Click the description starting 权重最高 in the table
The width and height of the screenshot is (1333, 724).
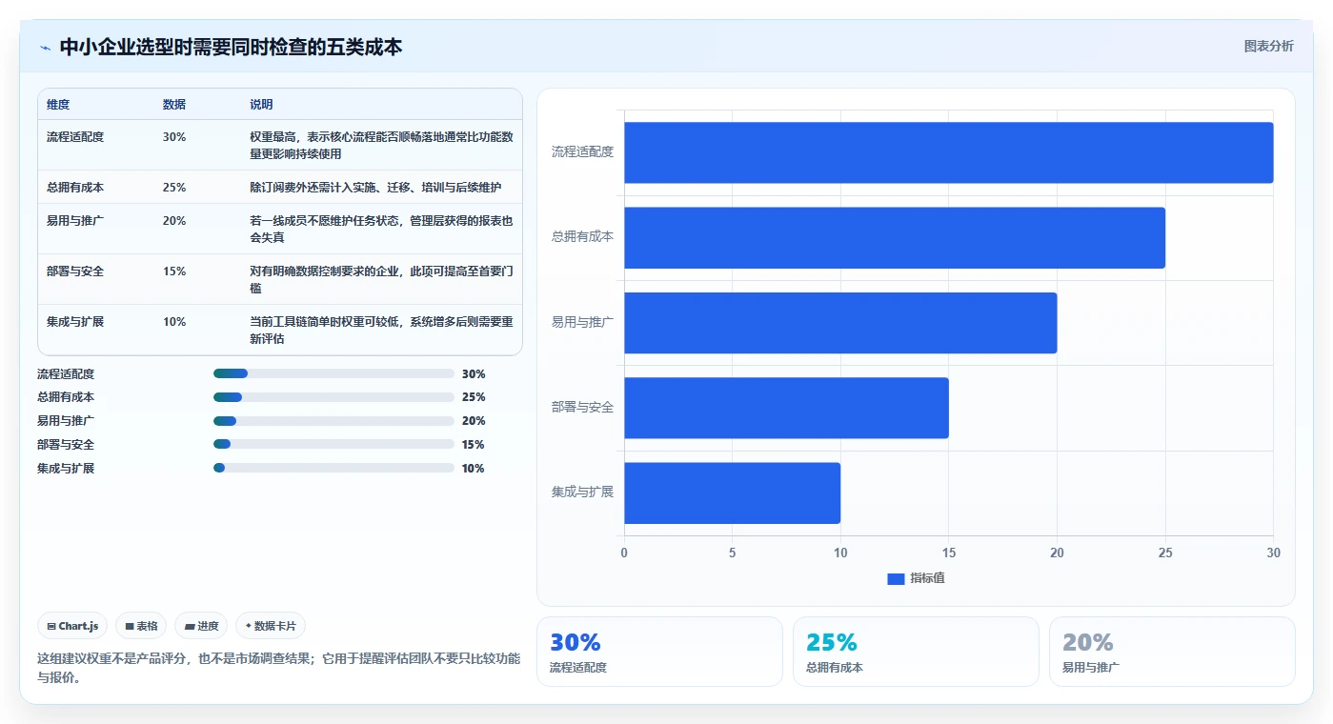click(x=381, y=146)
